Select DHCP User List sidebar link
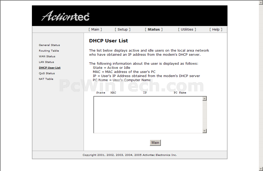 pos(50,68)
